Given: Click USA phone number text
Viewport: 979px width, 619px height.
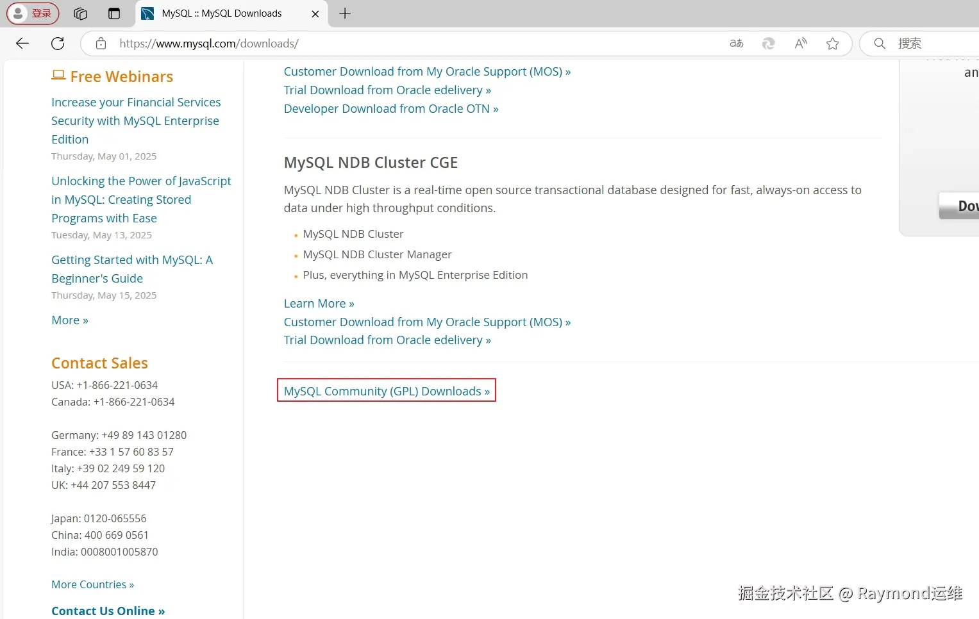Looking at the screenshot, I should 105,385.
